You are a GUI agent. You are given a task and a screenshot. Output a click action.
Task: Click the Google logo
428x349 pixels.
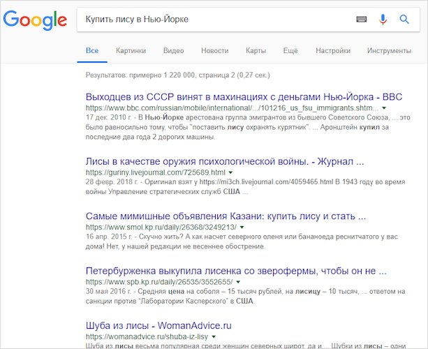coord(35,20)
